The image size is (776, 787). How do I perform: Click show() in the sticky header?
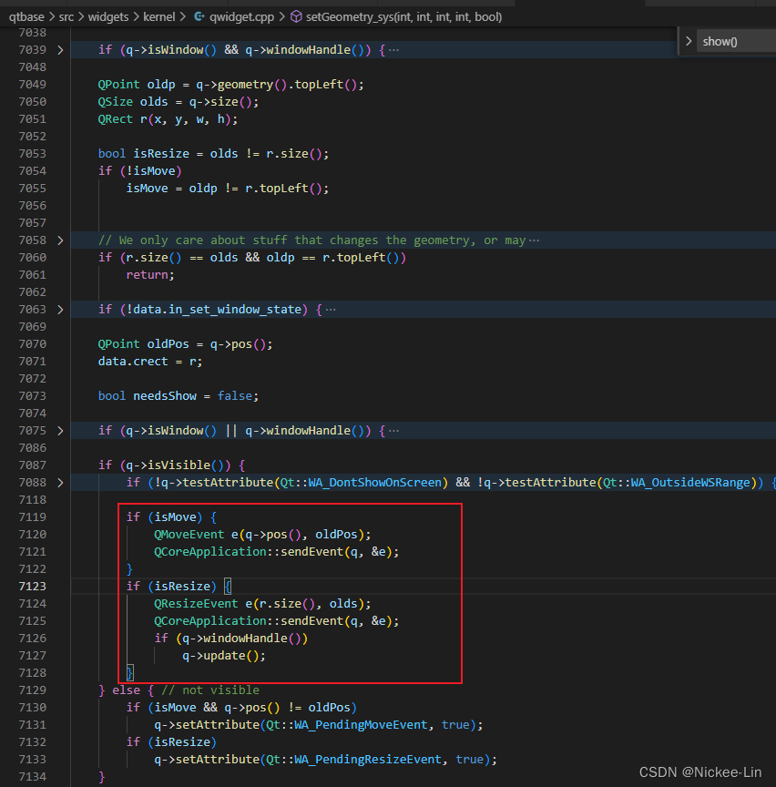tap(720, 40)
